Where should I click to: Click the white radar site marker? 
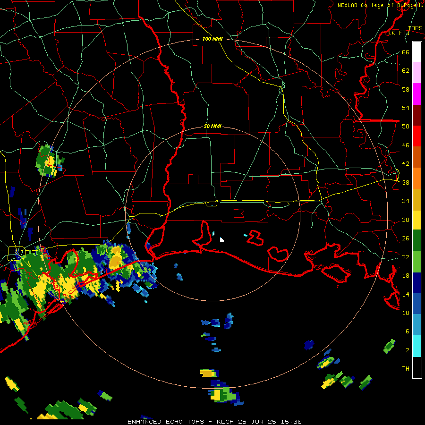tap(222, 239)
